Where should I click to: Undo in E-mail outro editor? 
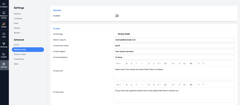pyautogui.click(x=199, y=85)
